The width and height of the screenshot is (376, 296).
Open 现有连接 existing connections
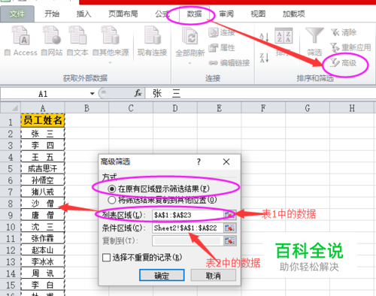click(x=152, y=41)
